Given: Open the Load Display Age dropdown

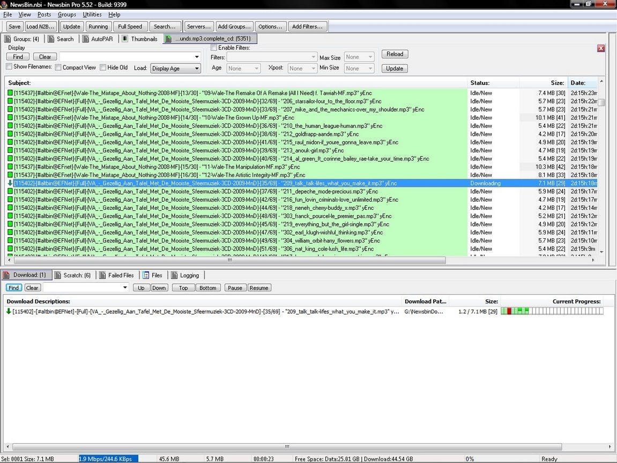Looking at the screenshot, I should (x=197, y=69).
